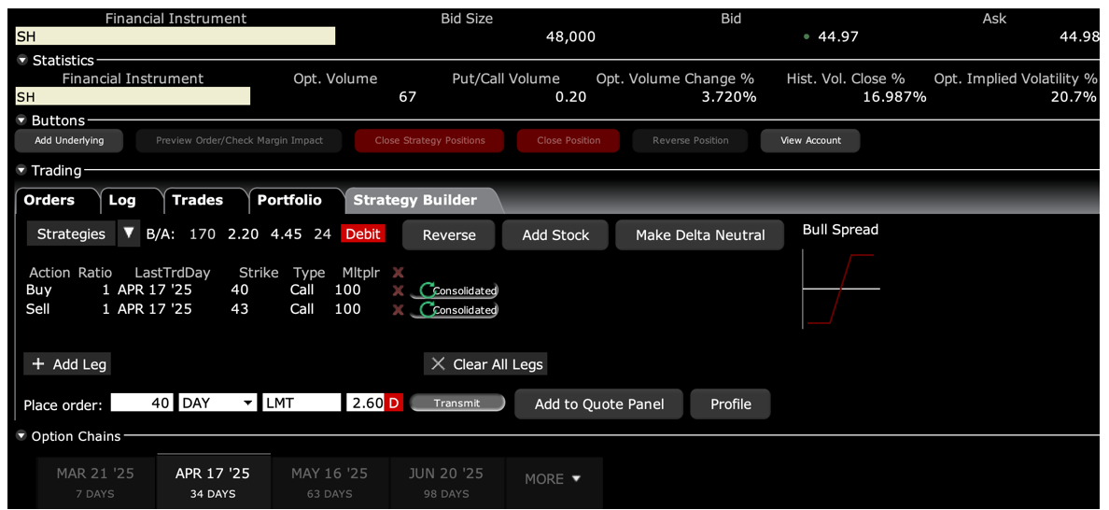
Task: Toggle the red D next to limit price
Action: click(x=394, y=404)
